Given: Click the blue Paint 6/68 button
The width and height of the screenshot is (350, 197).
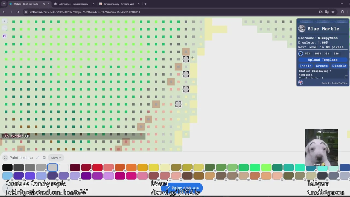Looking at the screenshot, I should point(182,188).
